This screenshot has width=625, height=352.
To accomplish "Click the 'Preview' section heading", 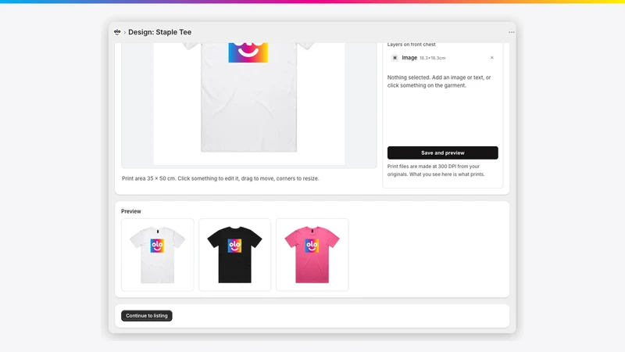I will (x=131, y=211).
